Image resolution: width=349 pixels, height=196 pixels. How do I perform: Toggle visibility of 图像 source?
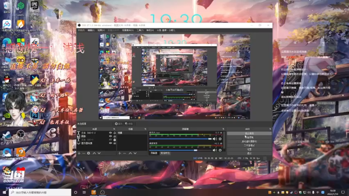[x=110, y=136]
